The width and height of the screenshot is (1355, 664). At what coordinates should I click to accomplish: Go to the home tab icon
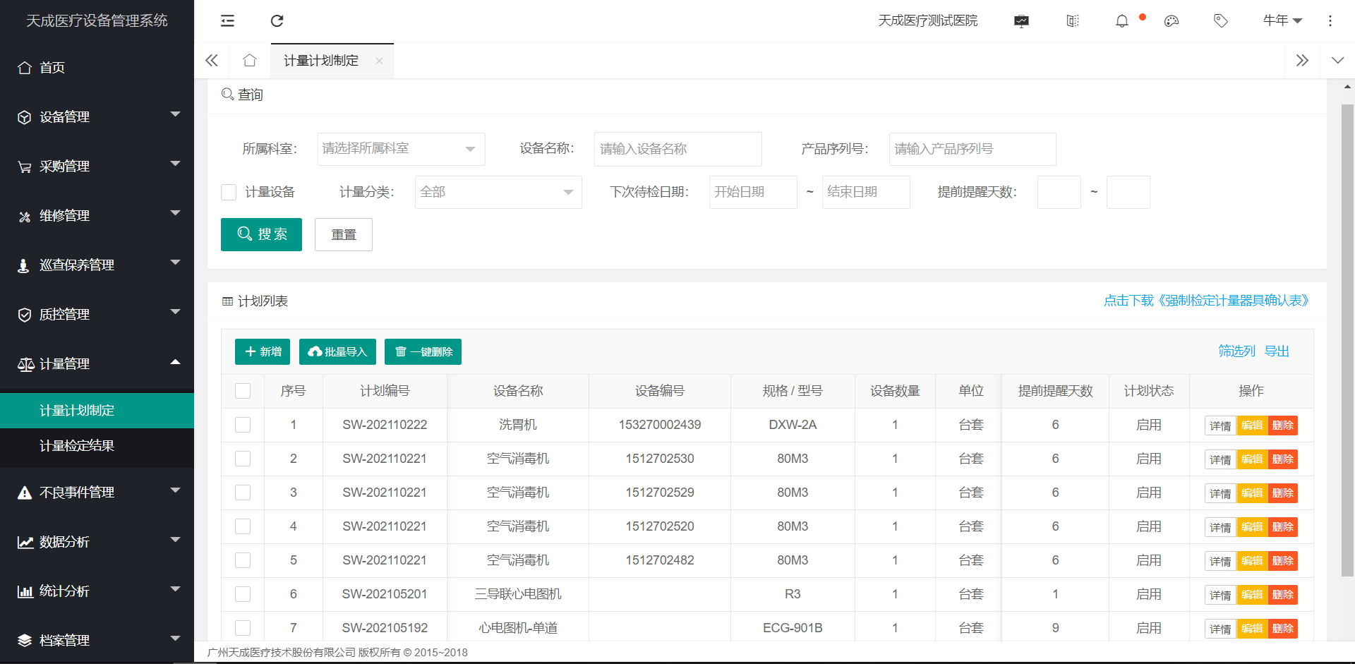249,61
